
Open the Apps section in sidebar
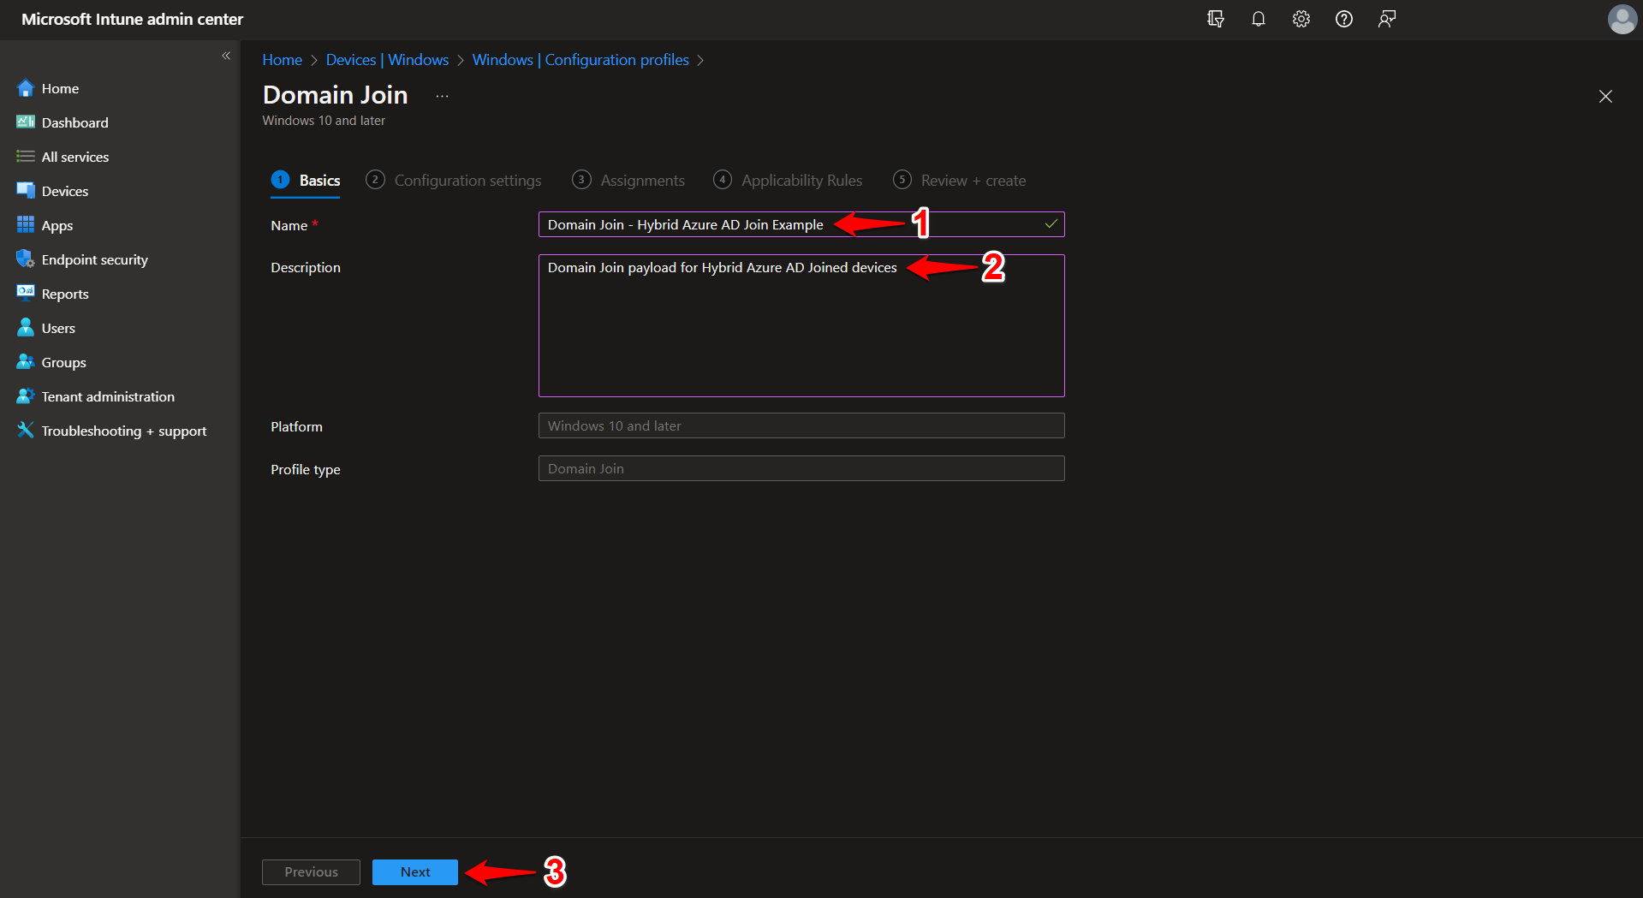[56, 224]
